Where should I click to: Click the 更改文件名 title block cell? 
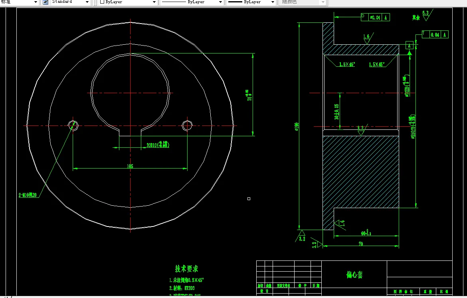(x=283, y=286)
